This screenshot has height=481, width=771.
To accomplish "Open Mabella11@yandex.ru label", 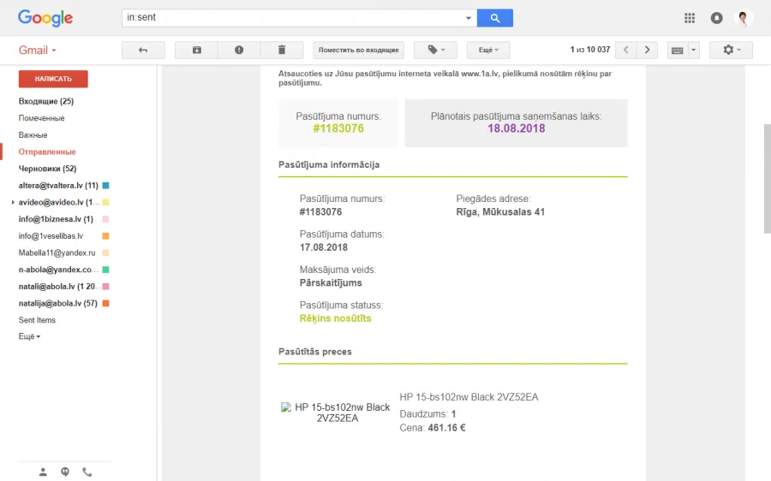I will [57, 253].
